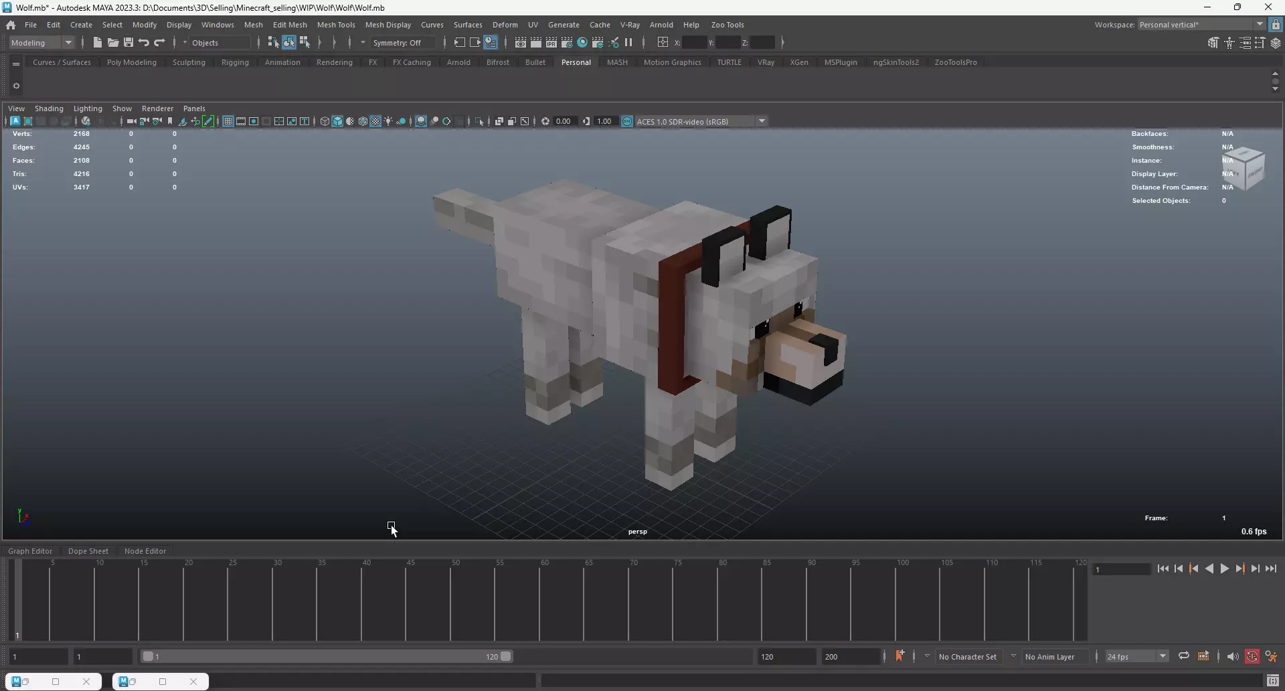Open the 24 fps frame rate dropdown
The width and height of the screenshot is (1285, 691).
(x=1136, y=656)
